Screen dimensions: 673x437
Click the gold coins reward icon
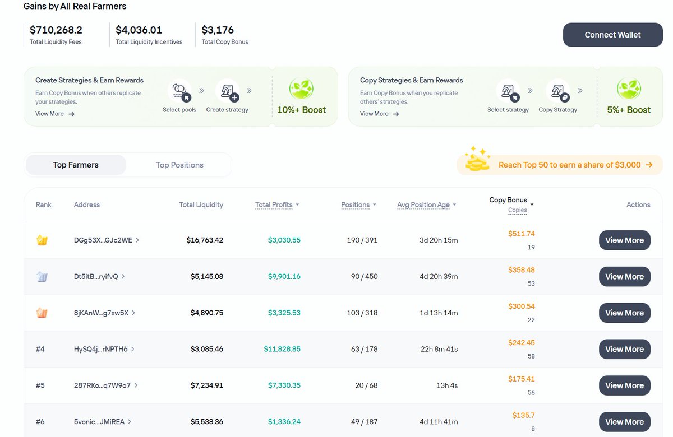click(477, 161)
